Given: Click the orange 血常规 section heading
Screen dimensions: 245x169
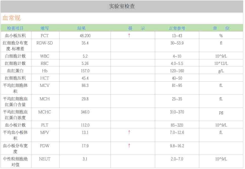Looking at the screenshot, I should point(12,18).
